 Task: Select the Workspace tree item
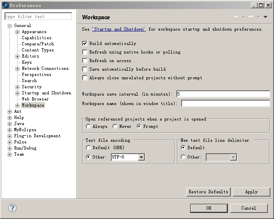click(x=33, y=105)
